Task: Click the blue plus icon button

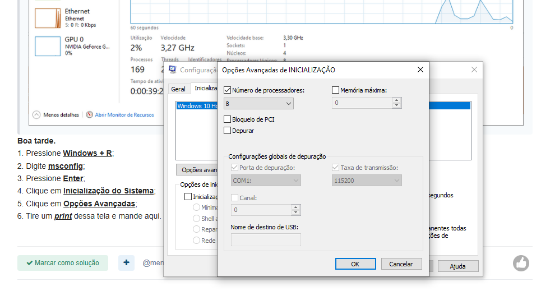Action: coord(126,262)
